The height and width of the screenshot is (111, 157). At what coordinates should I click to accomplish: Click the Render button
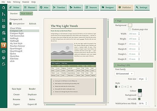[x=32, y=89]
